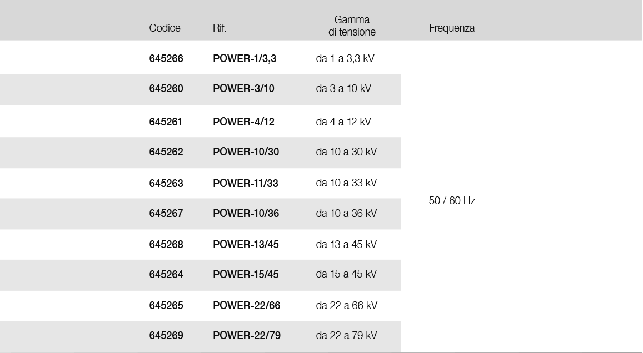This screenshot has height=353, width=643.
Task: Open reference POWER-15/45
Action: 246,274
